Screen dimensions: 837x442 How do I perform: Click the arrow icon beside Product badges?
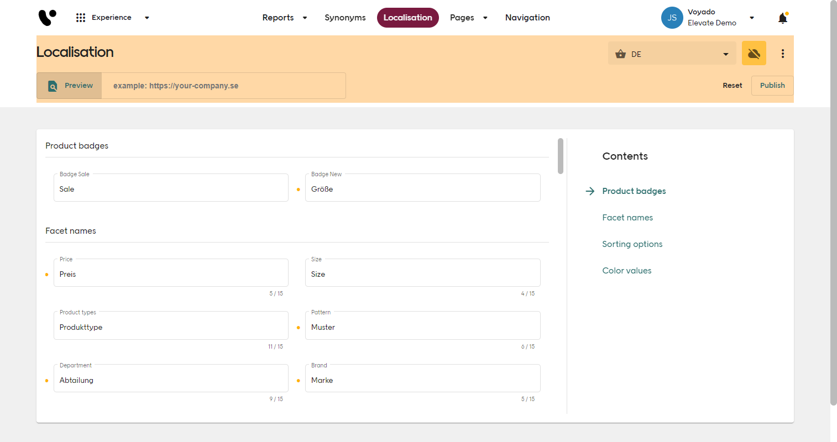click(x=590, y=191)
